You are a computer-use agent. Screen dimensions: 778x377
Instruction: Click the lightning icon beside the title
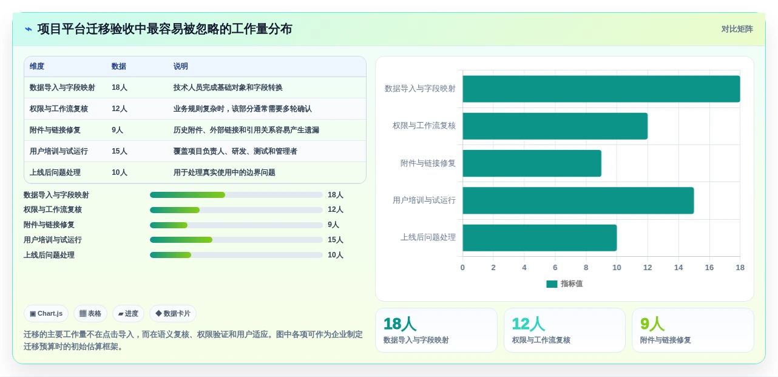[29, 29]
